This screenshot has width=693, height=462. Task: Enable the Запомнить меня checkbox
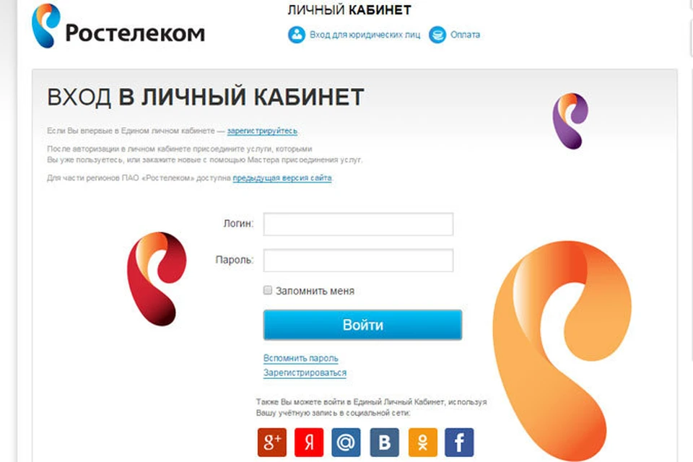(x=267, y=290)
